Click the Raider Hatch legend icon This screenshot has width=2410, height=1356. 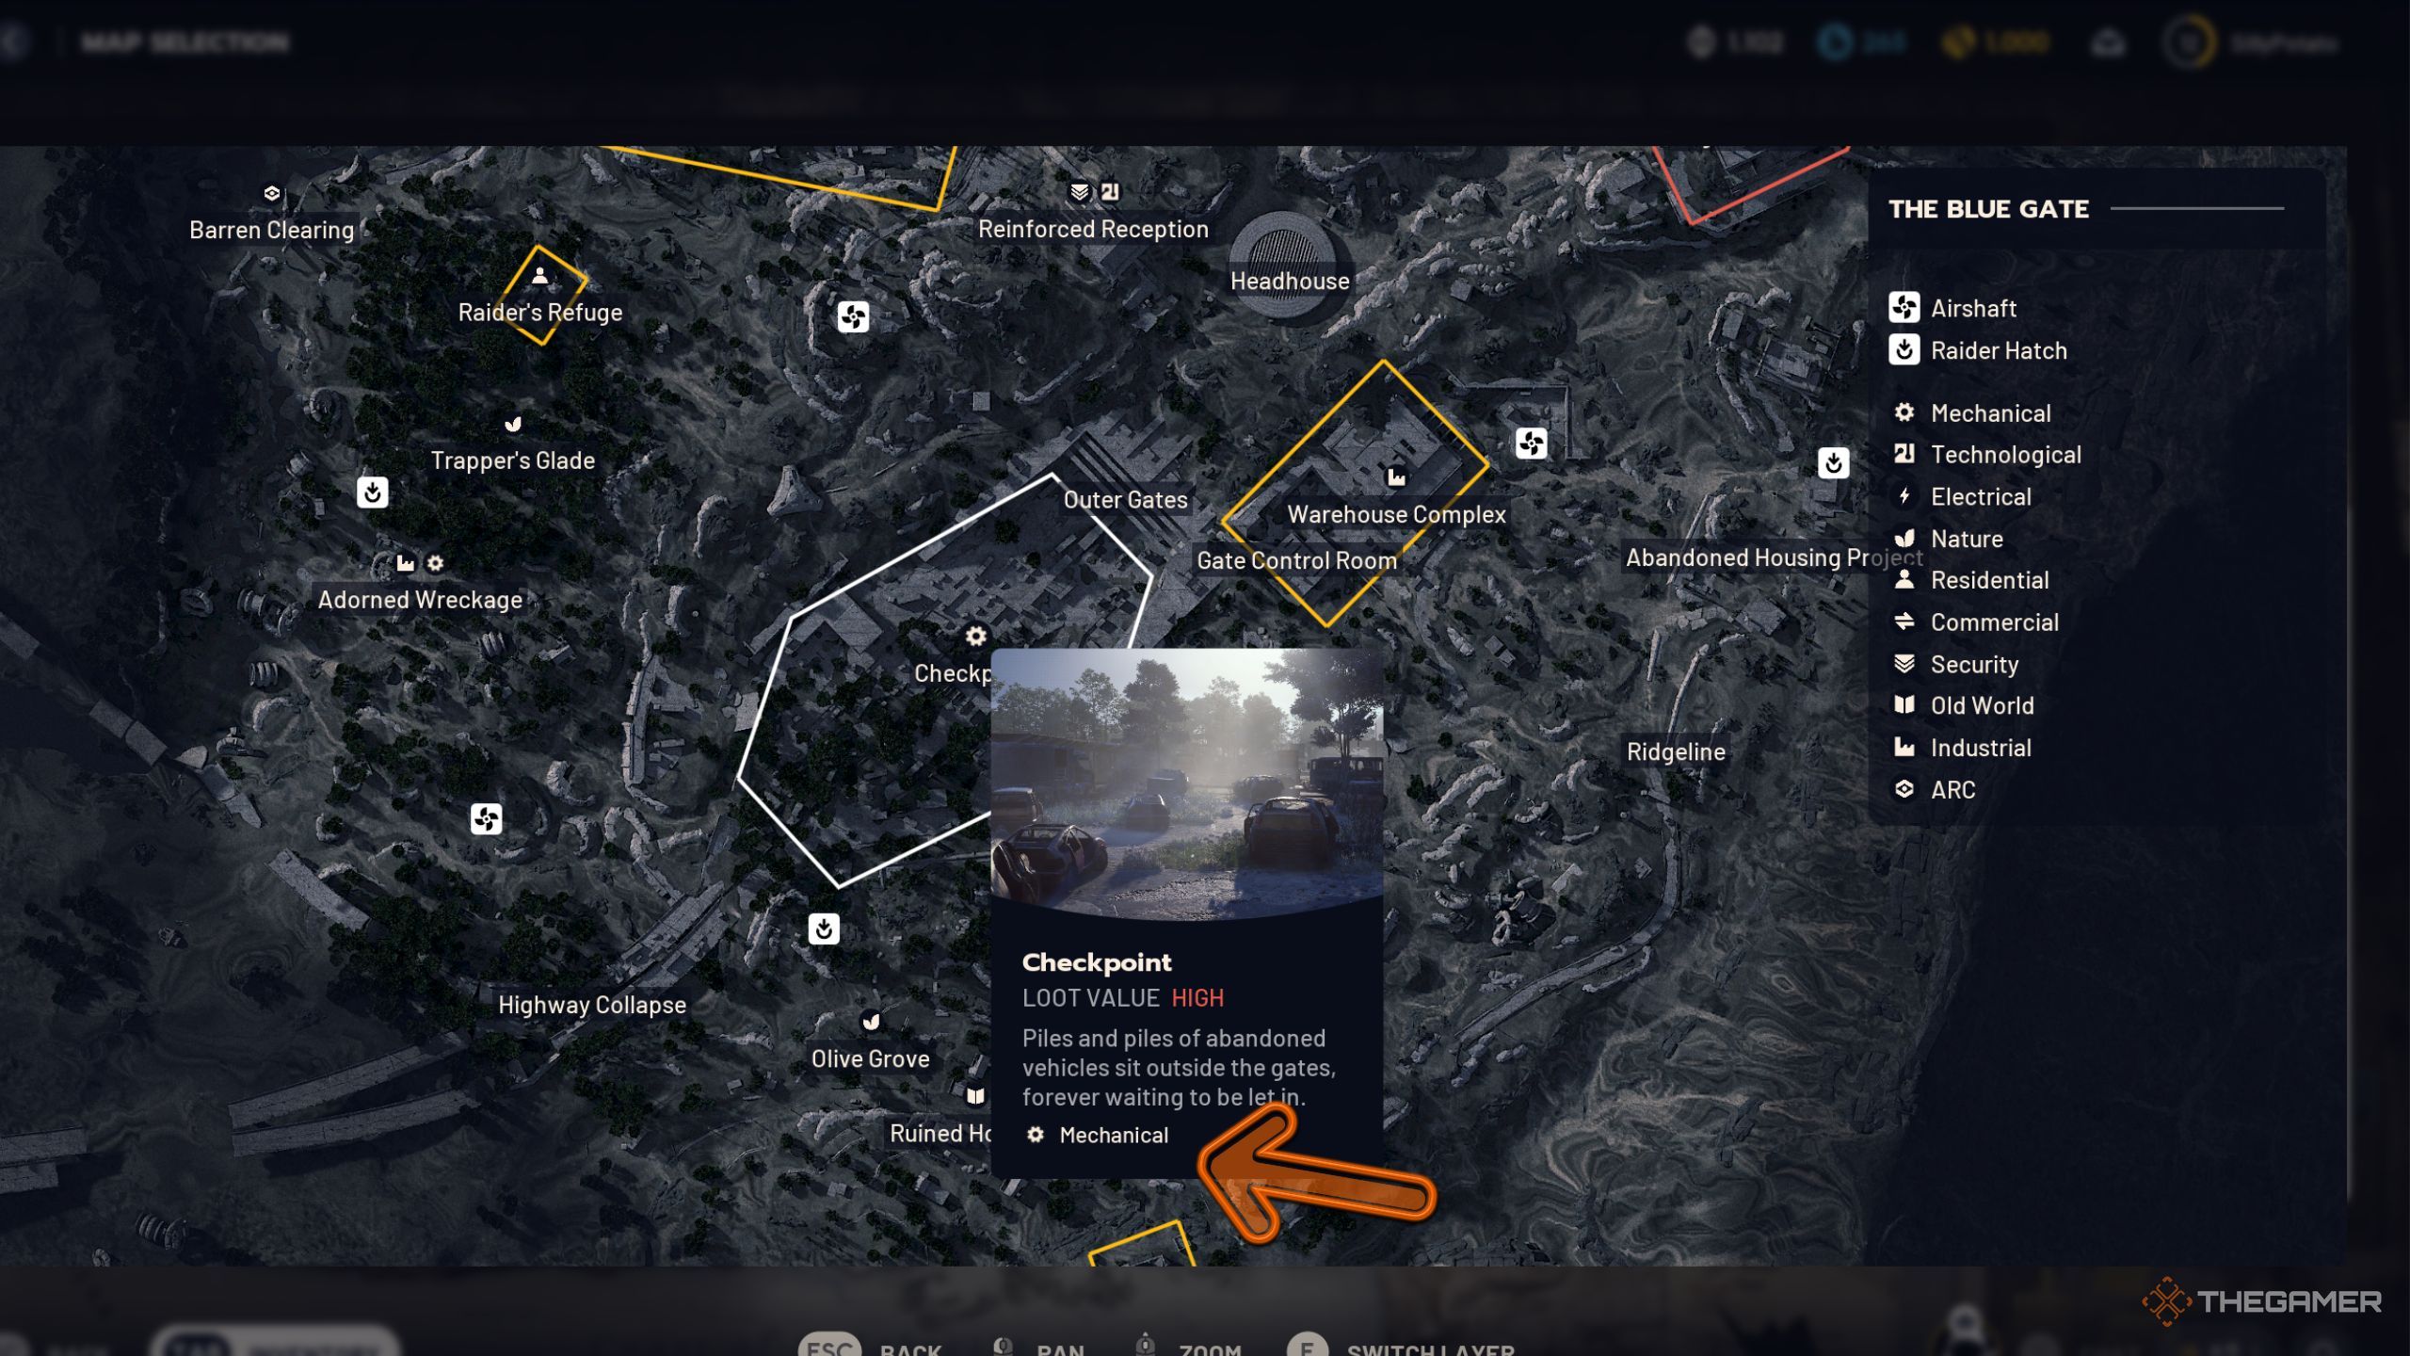pyautogui.click(x=1904, y=349)
